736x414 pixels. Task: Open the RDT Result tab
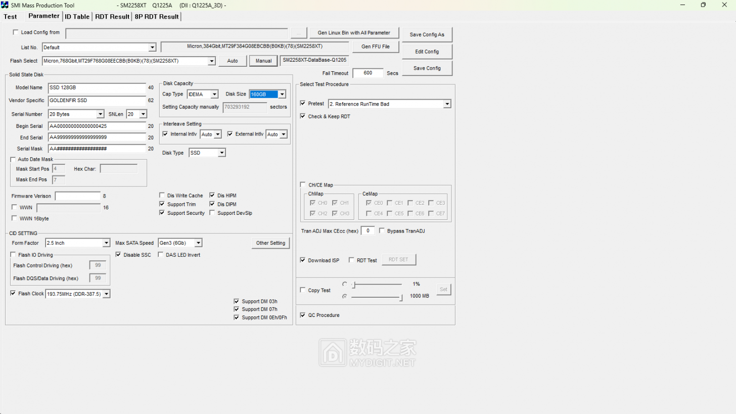(x=112, y=16)
